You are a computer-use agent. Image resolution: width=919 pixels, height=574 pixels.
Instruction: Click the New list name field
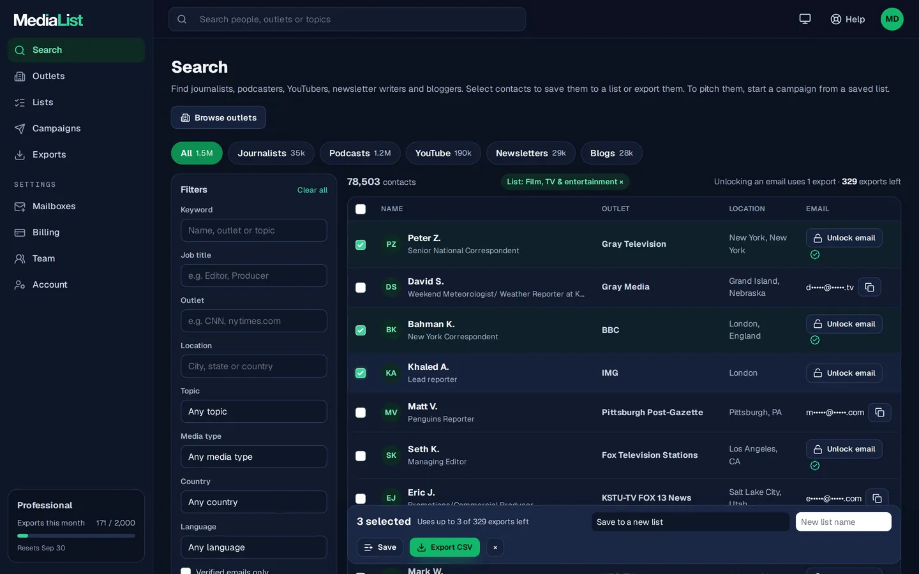[x=844, y=522]
